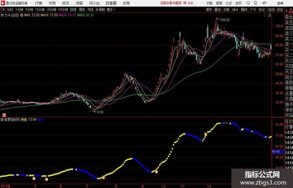Open the 交易 menu
Viewport: 293px width, 188px height.
(x=126, y=3)
